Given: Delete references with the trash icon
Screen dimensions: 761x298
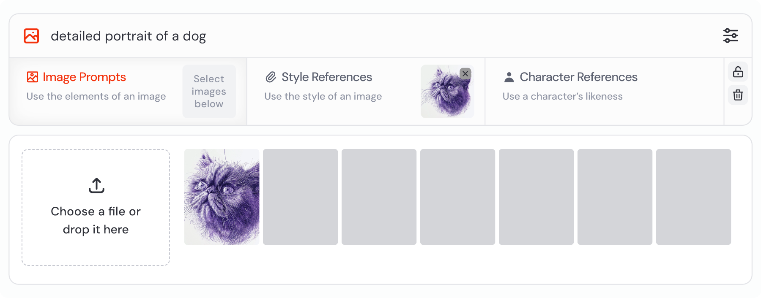Looking at the screenshot, I should click(738, 95).
